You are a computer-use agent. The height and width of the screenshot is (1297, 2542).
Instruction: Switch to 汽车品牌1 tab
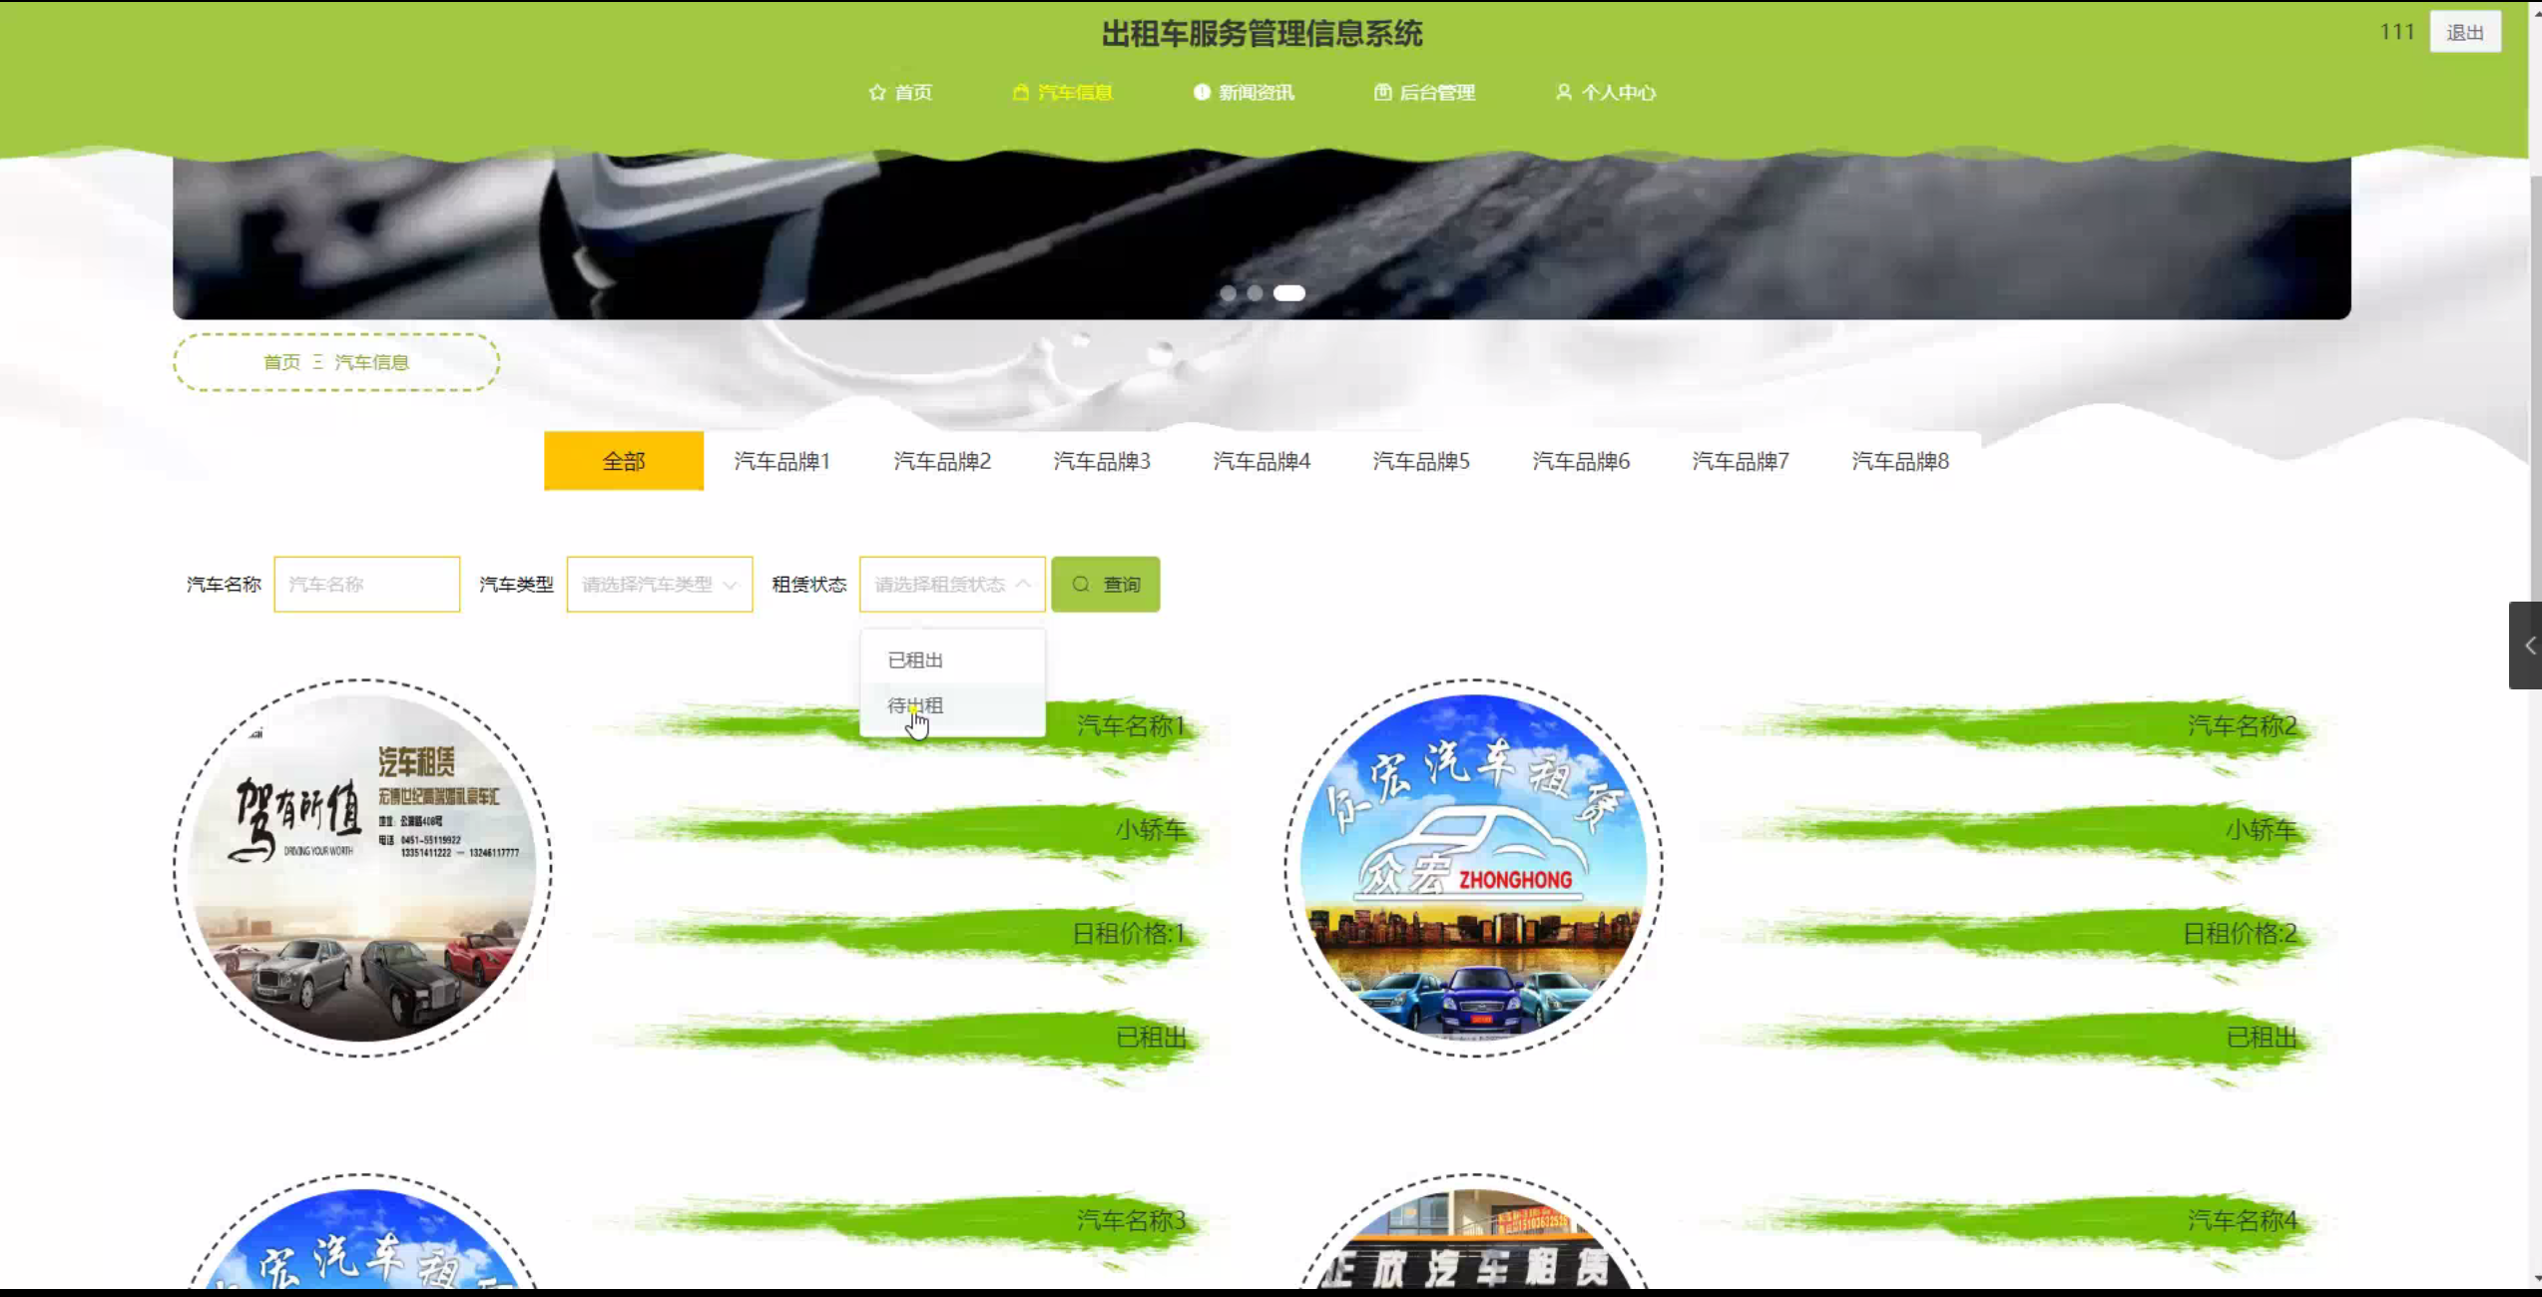coord(782,461)
